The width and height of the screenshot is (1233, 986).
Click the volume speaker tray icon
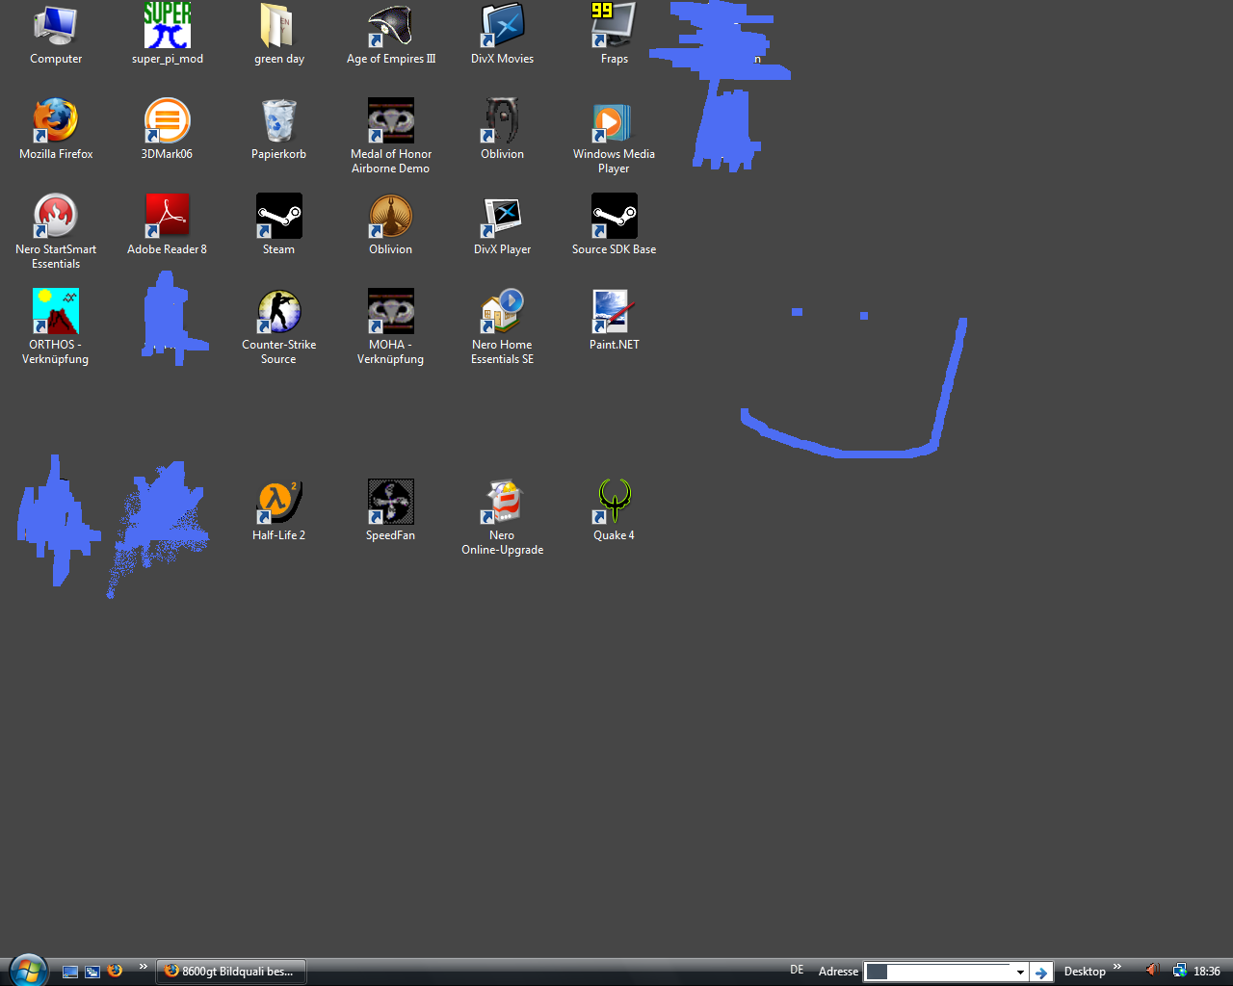point(1153,971)
